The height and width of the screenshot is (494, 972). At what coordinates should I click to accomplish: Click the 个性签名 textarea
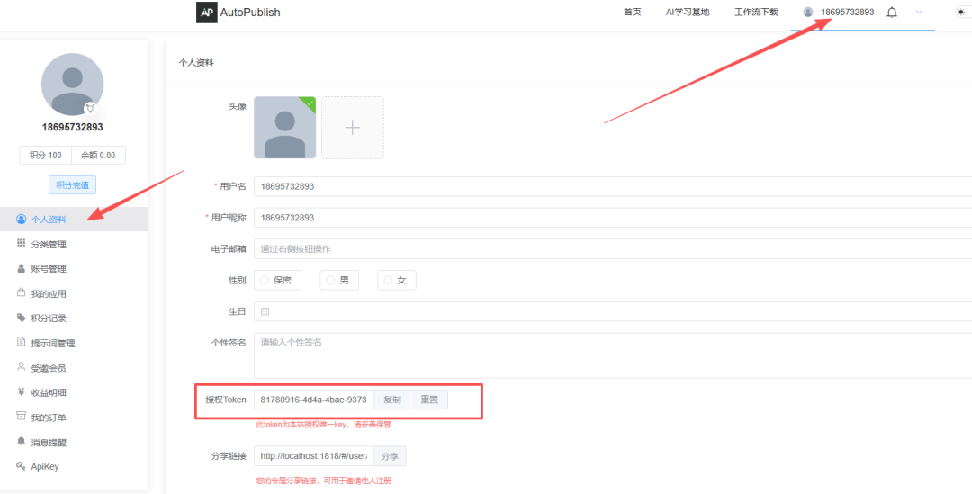pyautogui.click(x=613, y=355)
